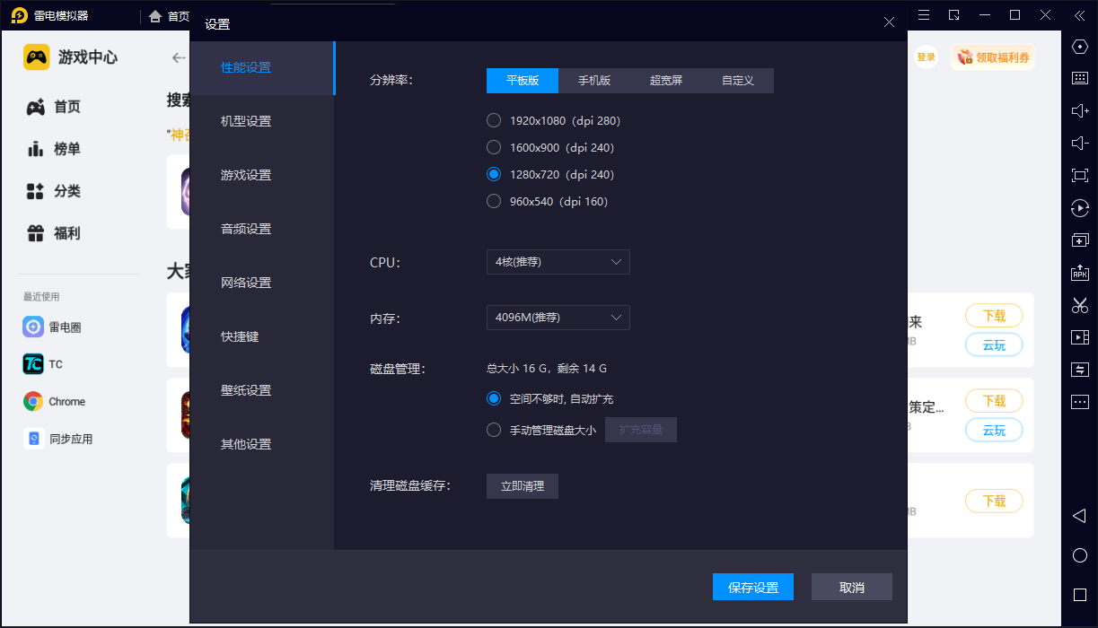Open the CPU 4核(推荐) dropdown
1098x628 pixels.
(x=558, y=262)
